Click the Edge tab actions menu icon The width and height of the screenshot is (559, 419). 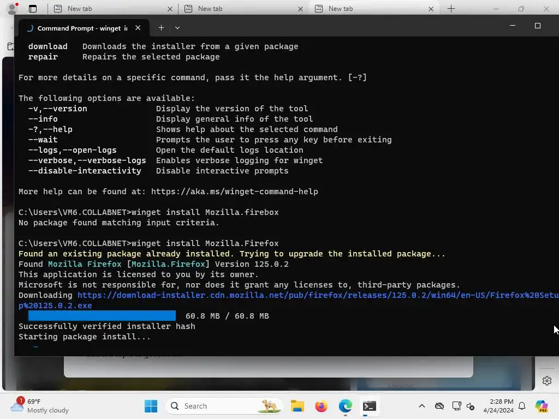point(33,9)
